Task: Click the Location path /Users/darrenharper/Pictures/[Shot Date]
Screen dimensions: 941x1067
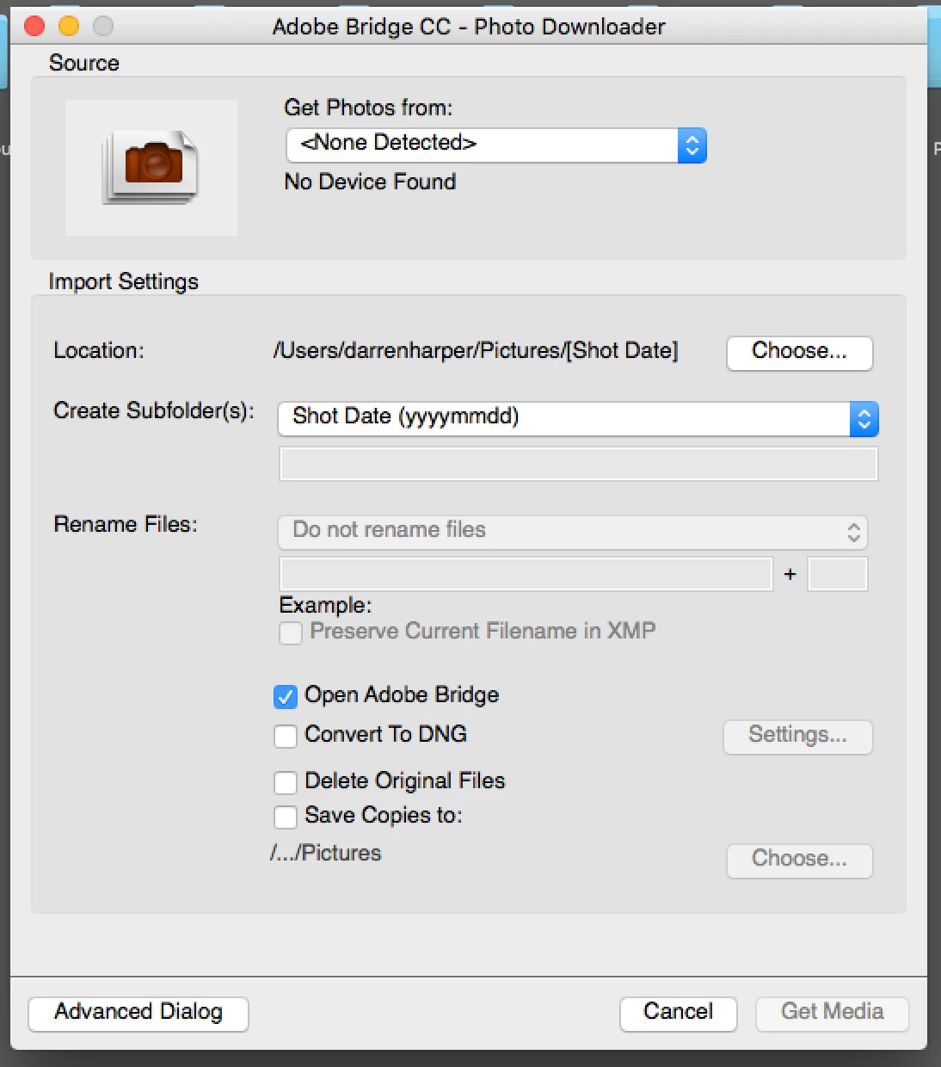Action: pyautogui.click(x=476, y=351)
